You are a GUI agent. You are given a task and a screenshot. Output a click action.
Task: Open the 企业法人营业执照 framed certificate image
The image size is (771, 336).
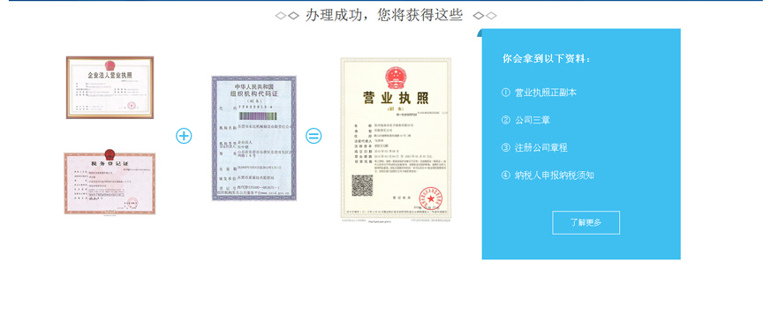[x=110, y=87]
